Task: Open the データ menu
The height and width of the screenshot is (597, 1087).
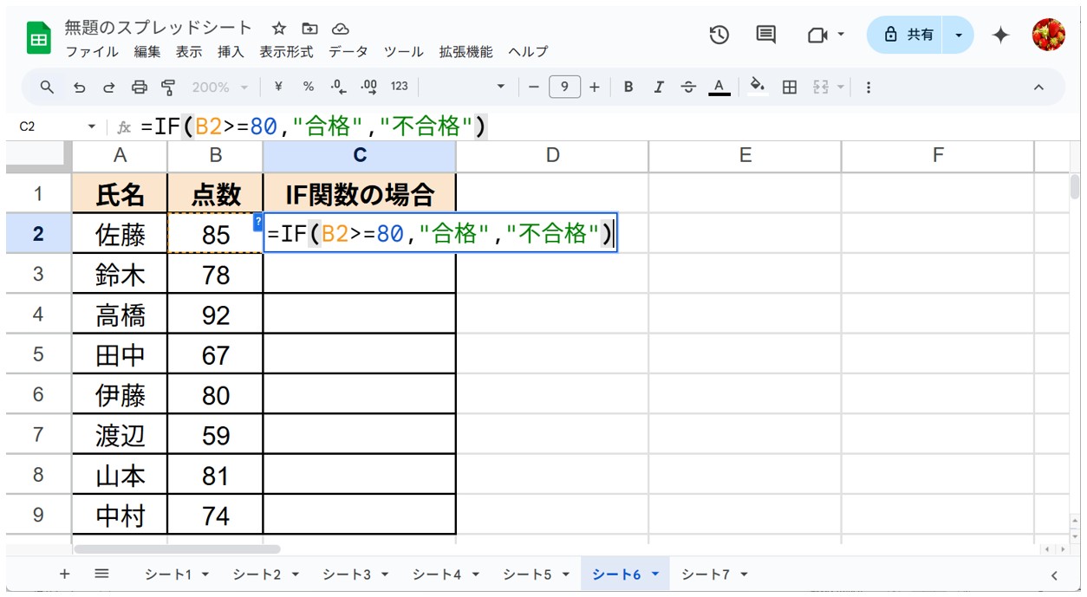Action: pyautogui.click(x=348, y=52)
